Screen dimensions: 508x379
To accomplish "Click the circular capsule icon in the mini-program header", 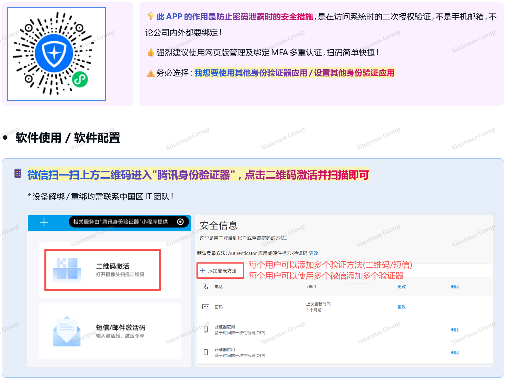I will pyautogui.click(x=180, y=222).
